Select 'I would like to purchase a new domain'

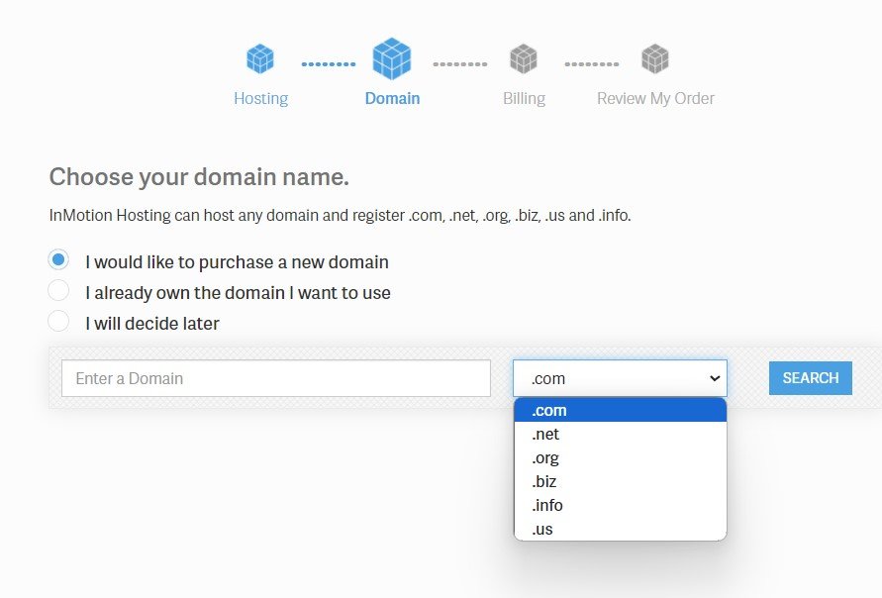[58, 260]
